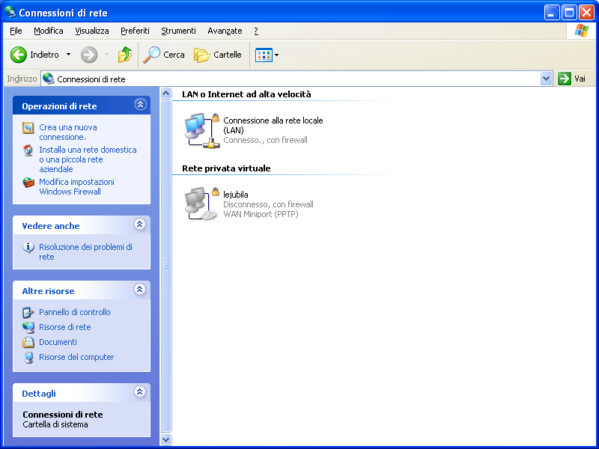
Task: Open the File menu
Action: [x=16, y=31]
